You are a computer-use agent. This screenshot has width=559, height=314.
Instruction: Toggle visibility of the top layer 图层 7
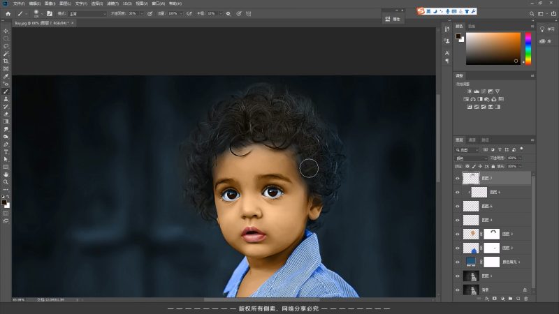[458, 179]
